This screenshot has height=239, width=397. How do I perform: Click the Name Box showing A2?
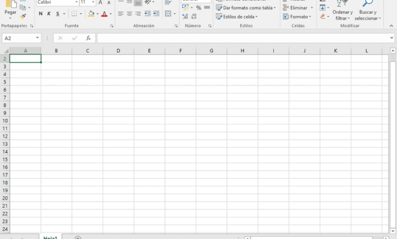click(18, 38)
